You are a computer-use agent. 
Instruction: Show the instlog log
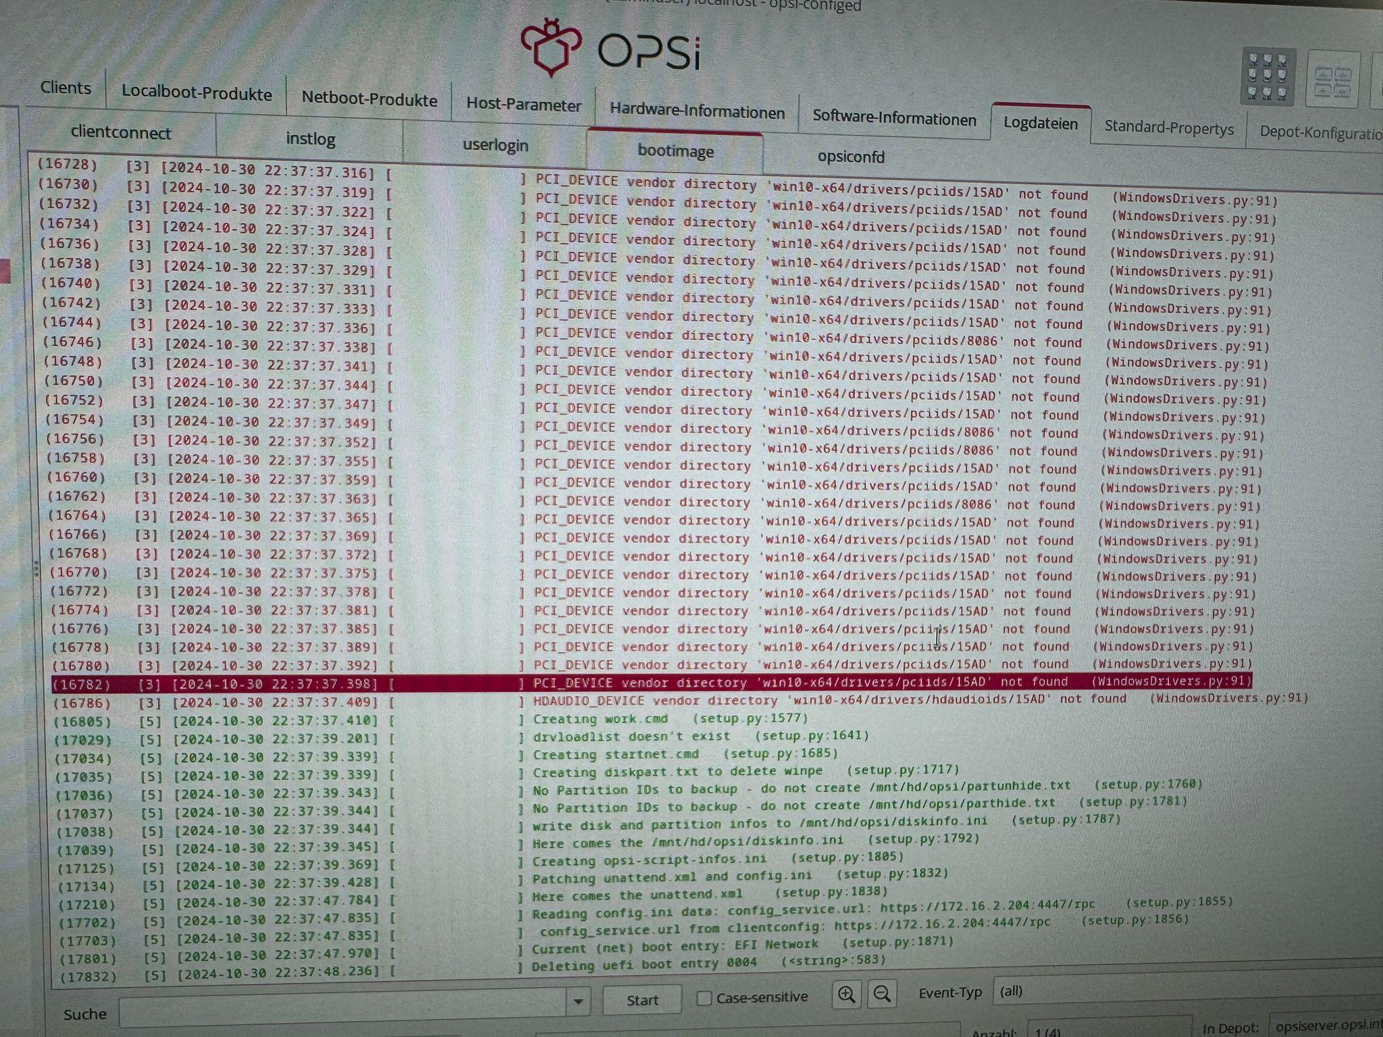[310, 138]
